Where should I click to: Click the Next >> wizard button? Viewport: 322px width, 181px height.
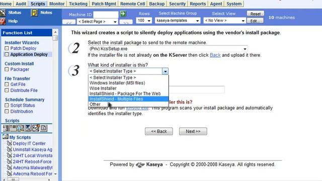click(193, 131)
